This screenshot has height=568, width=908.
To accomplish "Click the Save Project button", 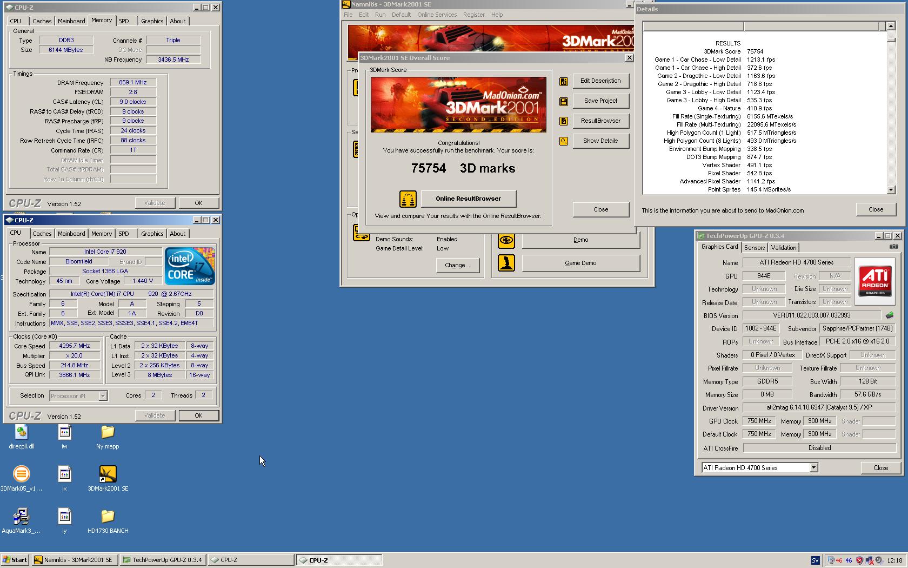I will click(x=600, y=101).
